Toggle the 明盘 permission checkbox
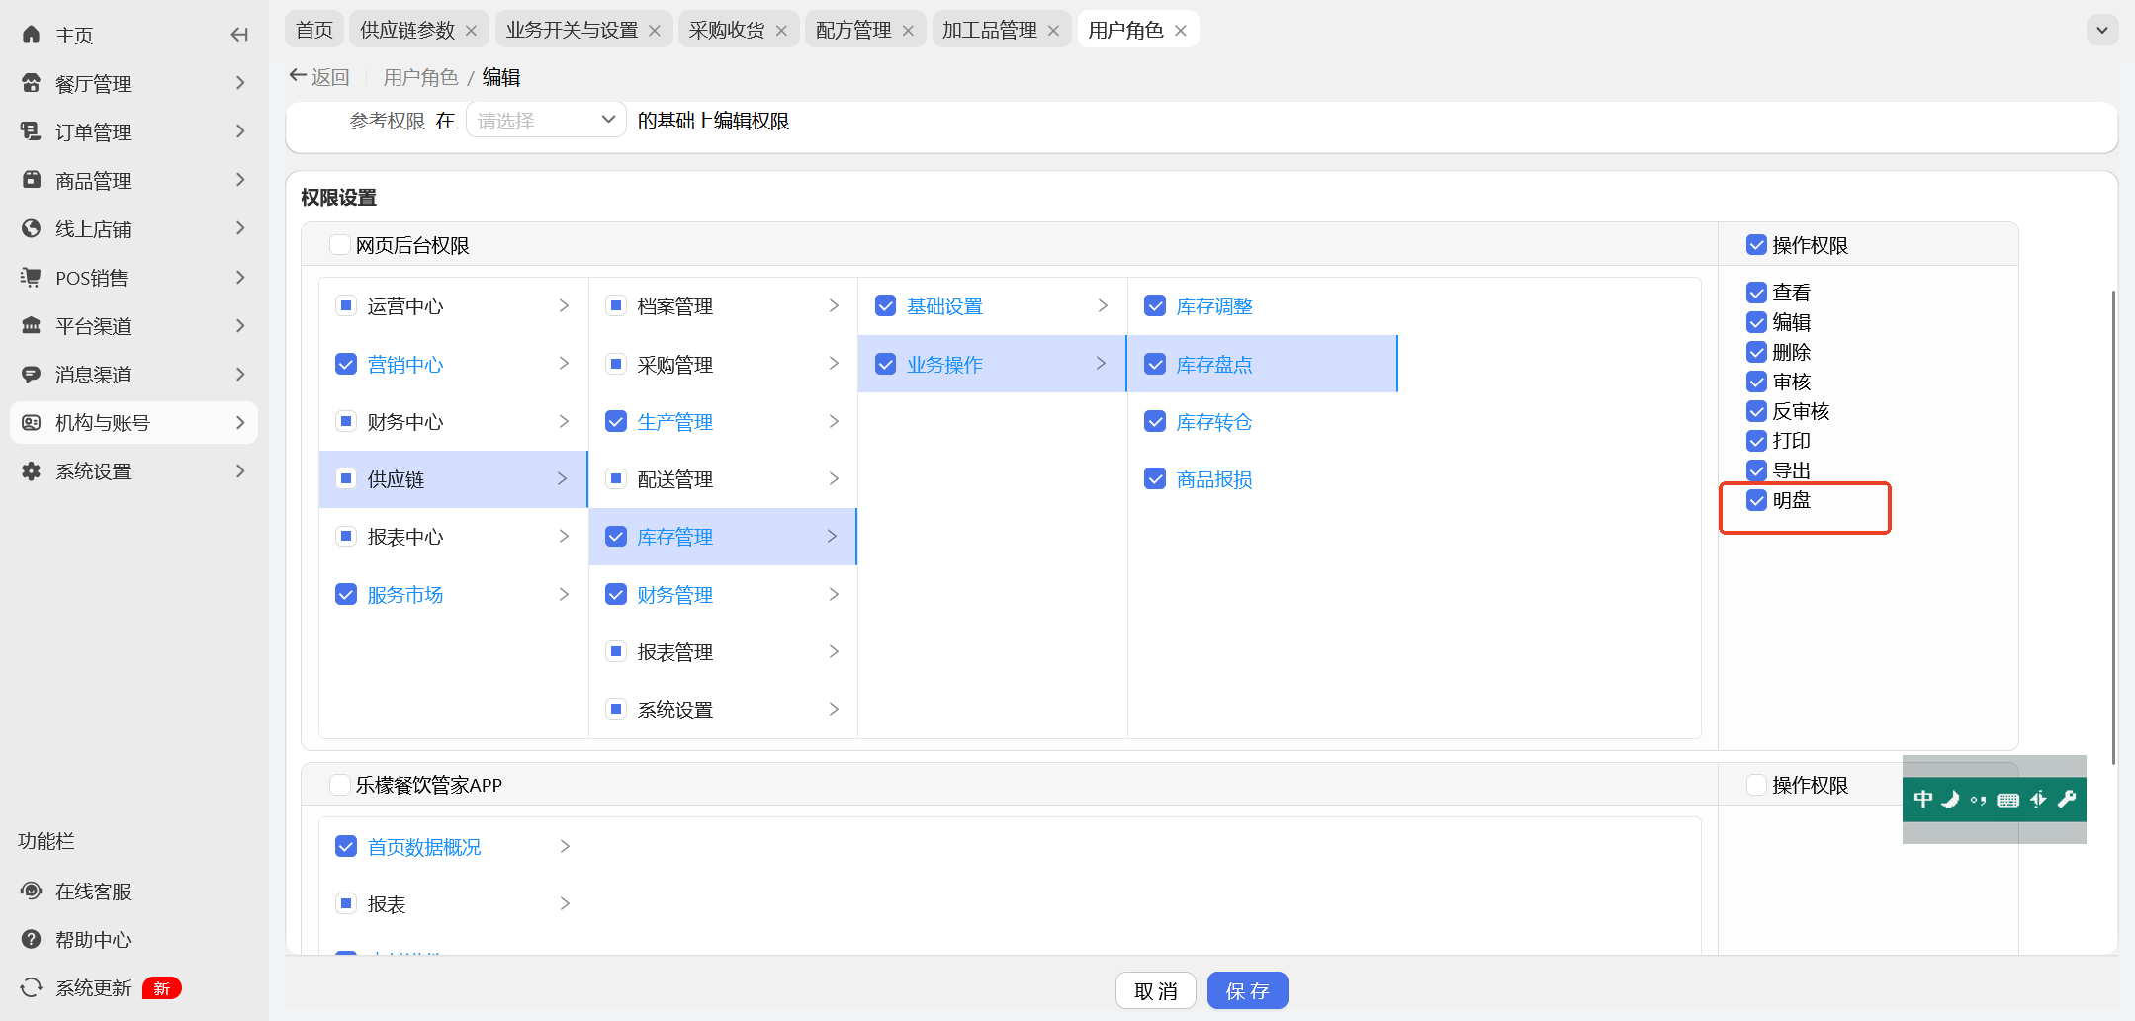This screenshot has height=1021, width=2135. 1756,500
